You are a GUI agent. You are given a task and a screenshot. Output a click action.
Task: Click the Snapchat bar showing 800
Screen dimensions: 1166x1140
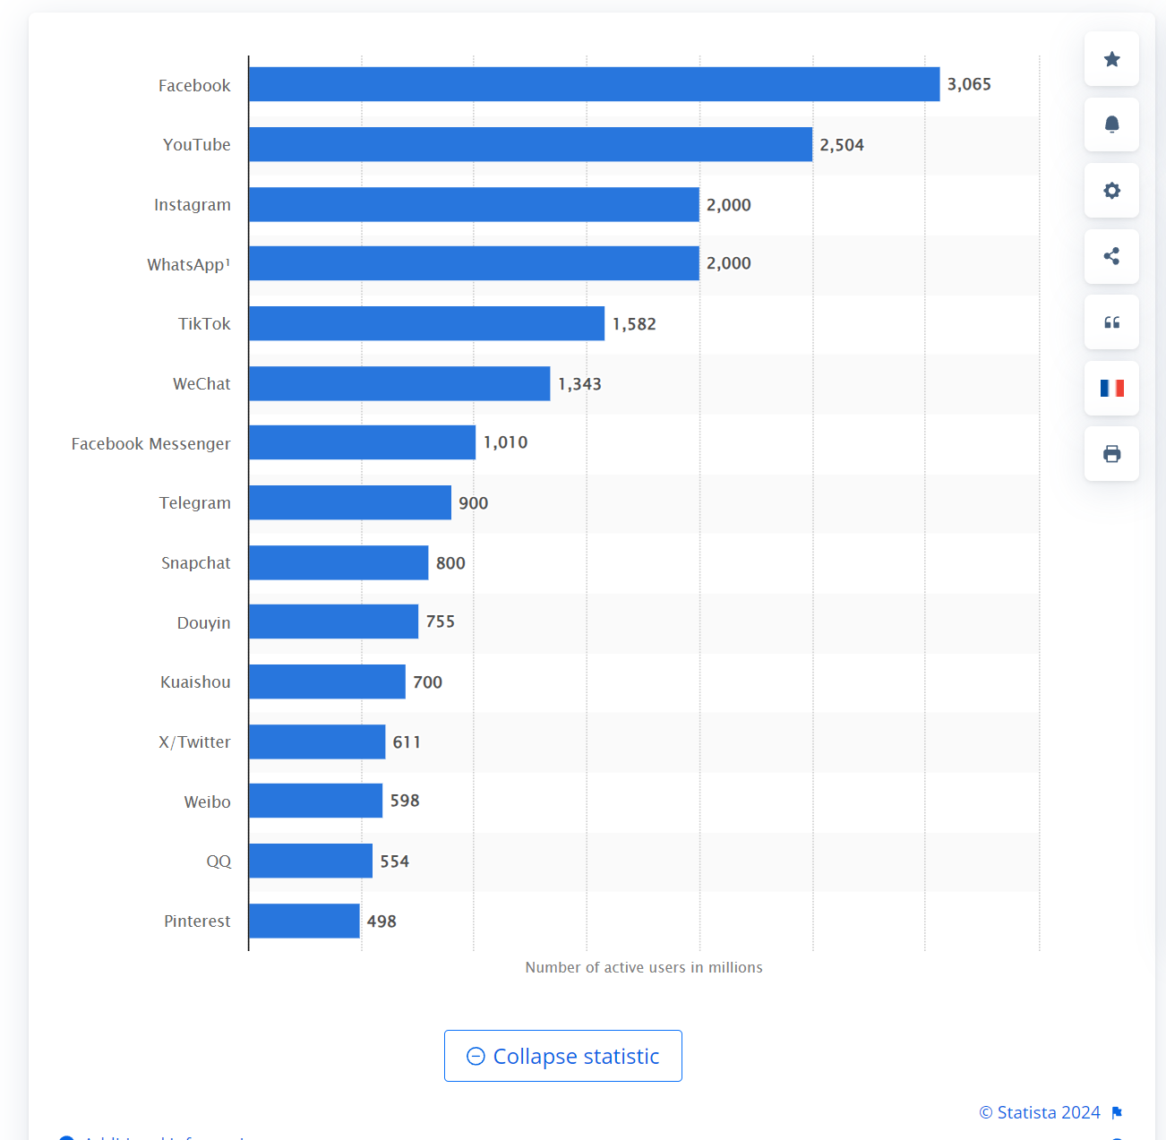[339, 562]
